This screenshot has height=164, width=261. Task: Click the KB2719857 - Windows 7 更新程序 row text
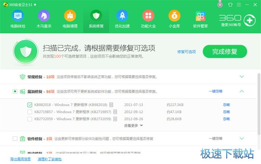pos(73,112)
